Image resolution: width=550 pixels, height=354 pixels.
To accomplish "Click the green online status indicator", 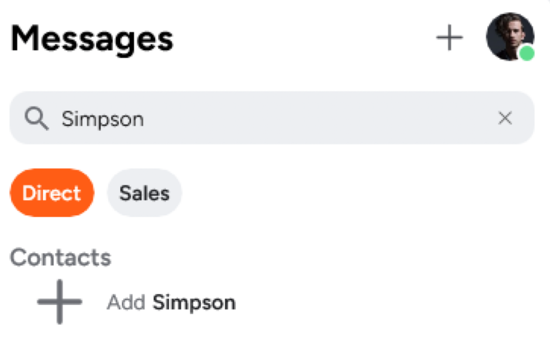I will click(527, 53).
